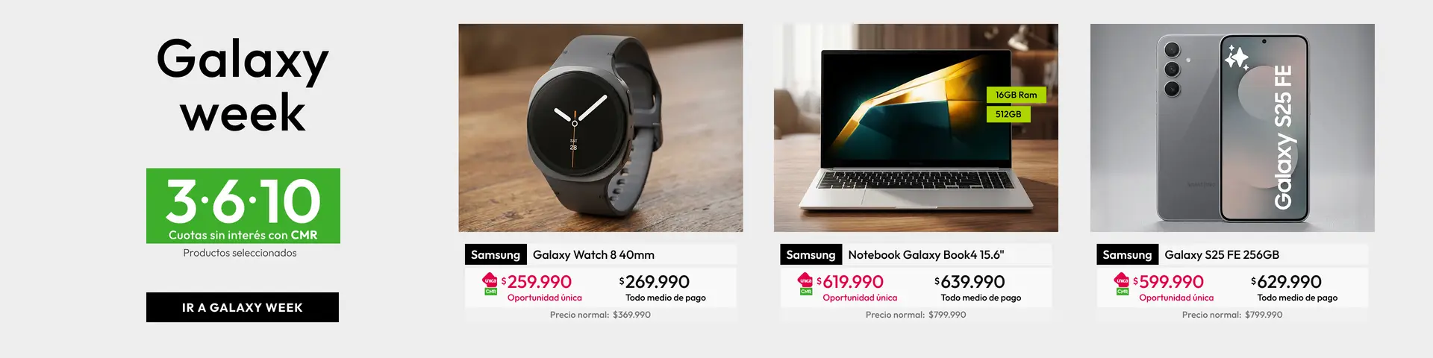Click the CMR icon beside $619.990

coord(805,284)
